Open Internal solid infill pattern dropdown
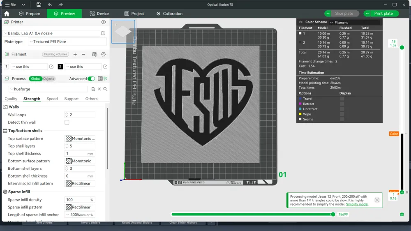 pyautogui.click(x=80, y=184)
